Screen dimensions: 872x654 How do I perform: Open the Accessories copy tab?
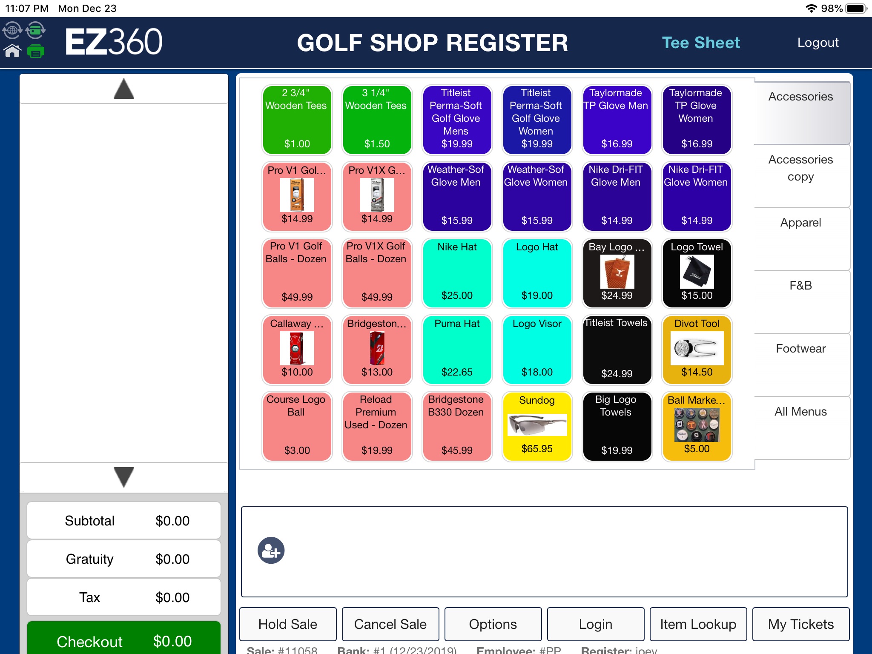[x=801, y=175]
